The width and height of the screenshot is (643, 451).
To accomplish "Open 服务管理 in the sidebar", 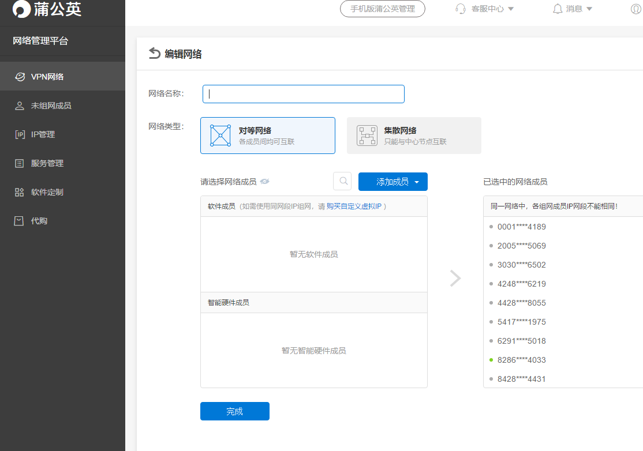I will [x=47, y=163].
